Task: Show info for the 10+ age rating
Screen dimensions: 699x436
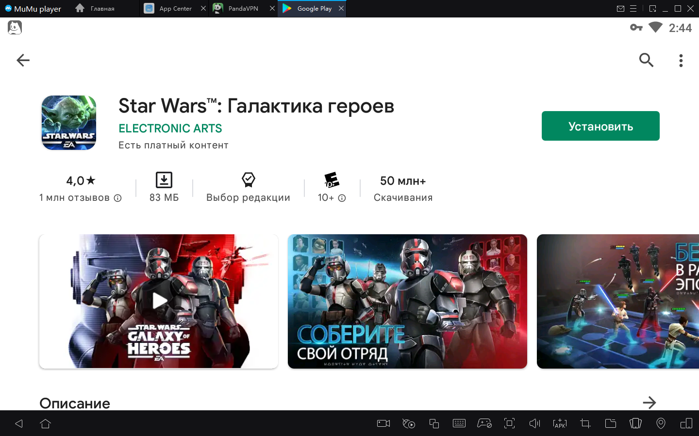Action: click(342, 198)
